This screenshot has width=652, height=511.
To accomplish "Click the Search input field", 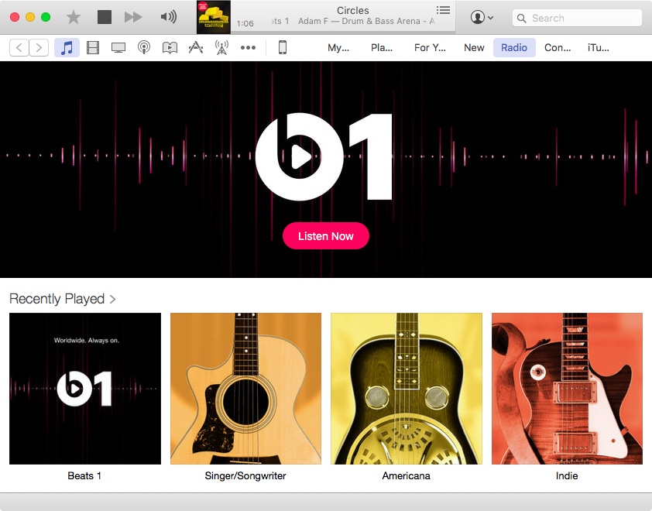I will (x=577, y=18).
